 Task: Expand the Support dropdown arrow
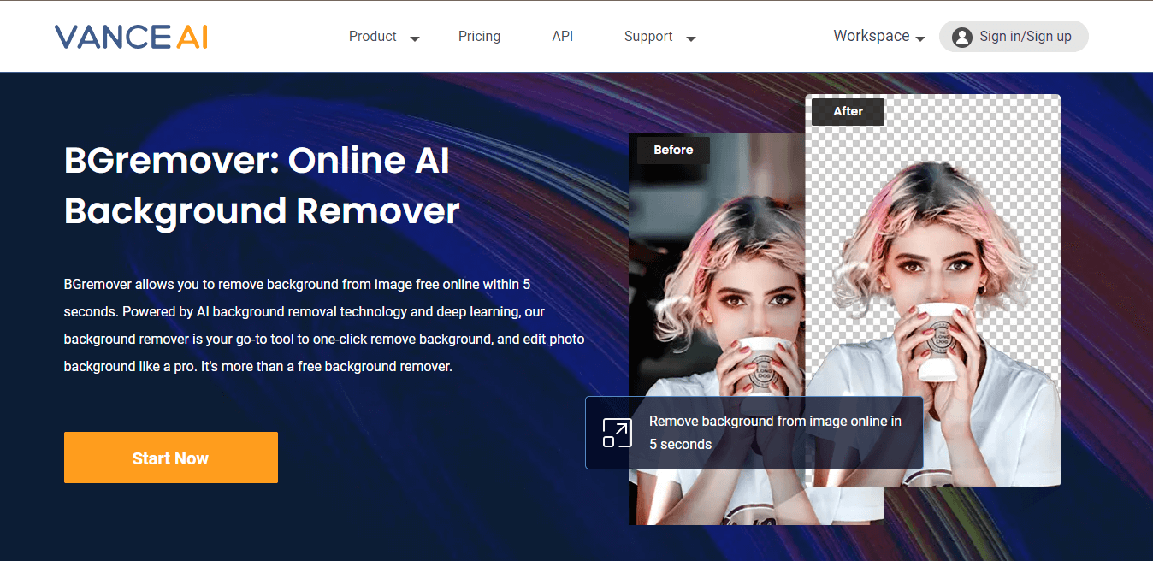click(691, 38)
